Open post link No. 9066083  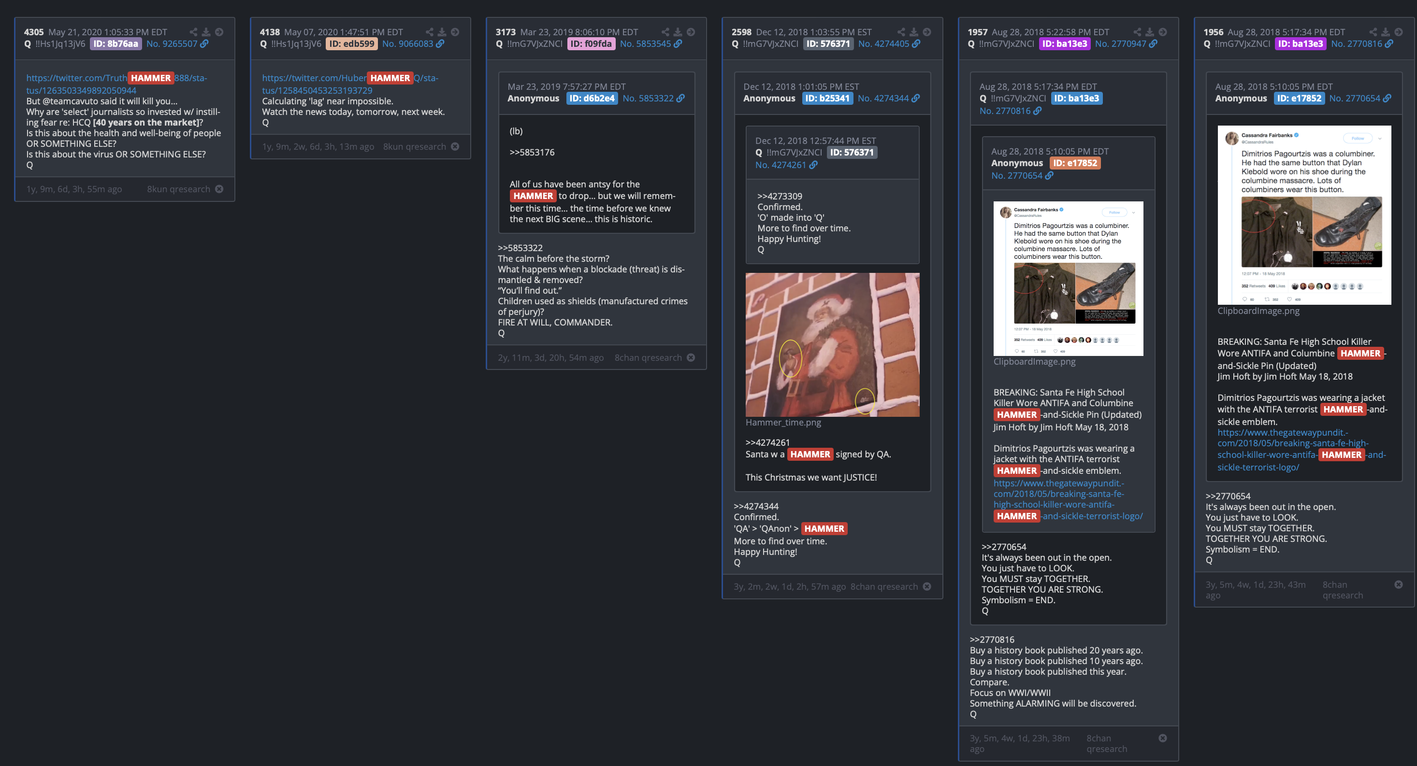[413, 43]
